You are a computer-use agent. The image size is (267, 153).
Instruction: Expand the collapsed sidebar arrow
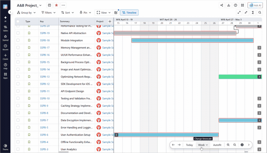coord(10,12)
